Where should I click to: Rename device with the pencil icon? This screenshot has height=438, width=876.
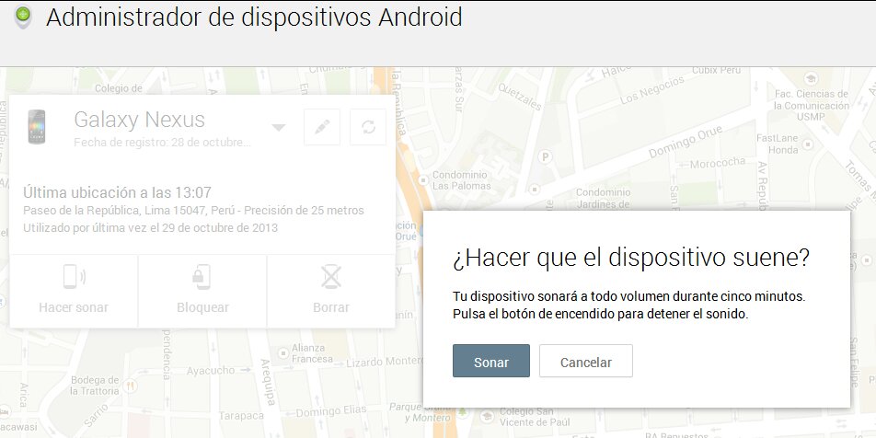(x=322, y=127)
